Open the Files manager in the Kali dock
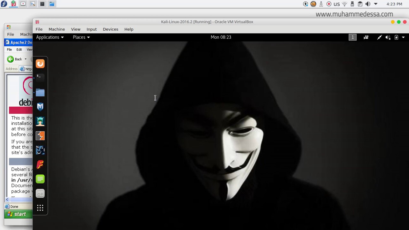Image resolution: width=409 pixels, height=230 pixels. (x=40, y=92)
